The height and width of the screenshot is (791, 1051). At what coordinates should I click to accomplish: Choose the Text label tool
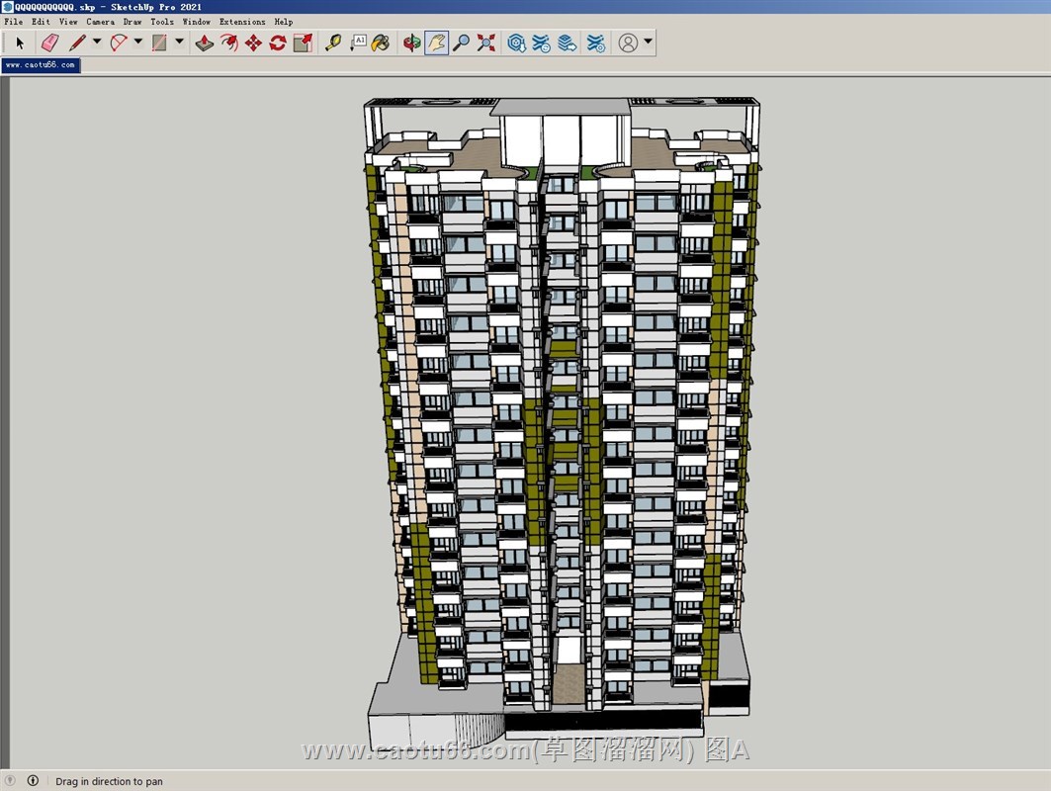(x=359, y=43)
